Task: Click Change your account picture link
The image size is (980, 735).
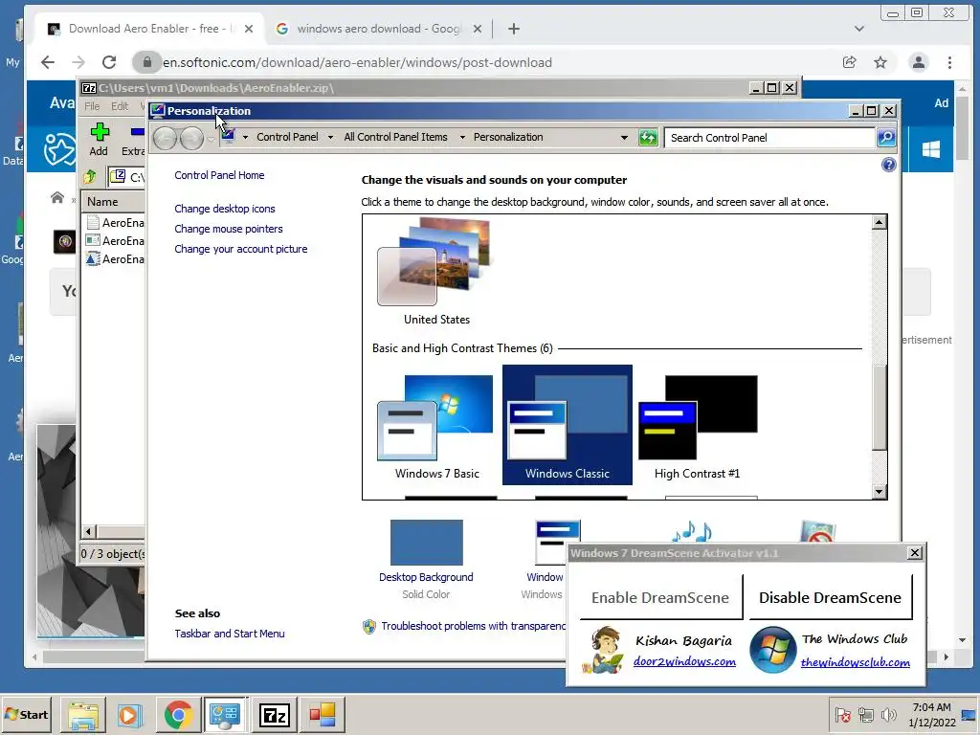Action: (x=240, y=249)
